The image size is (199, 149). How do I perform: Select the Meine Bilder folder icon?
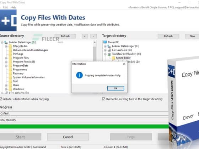point(113,58)
